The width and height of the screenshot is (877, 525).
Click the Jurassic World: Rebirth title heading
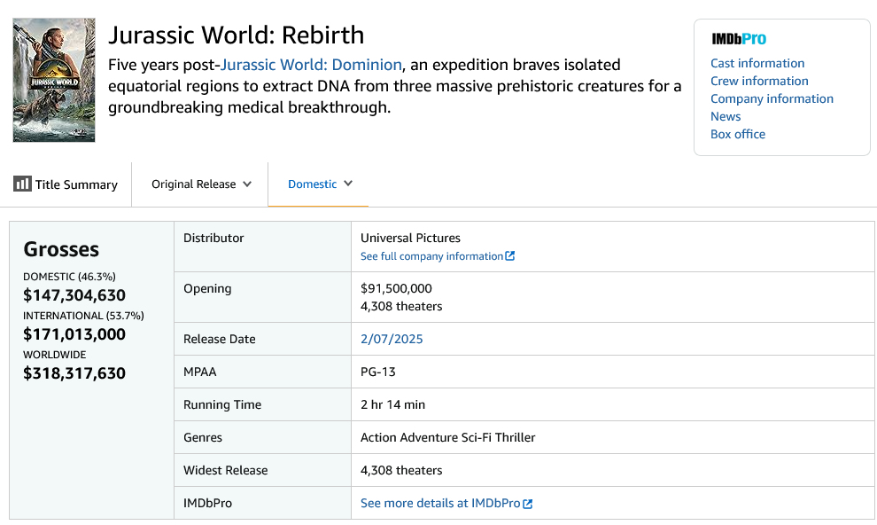(236, 35)
